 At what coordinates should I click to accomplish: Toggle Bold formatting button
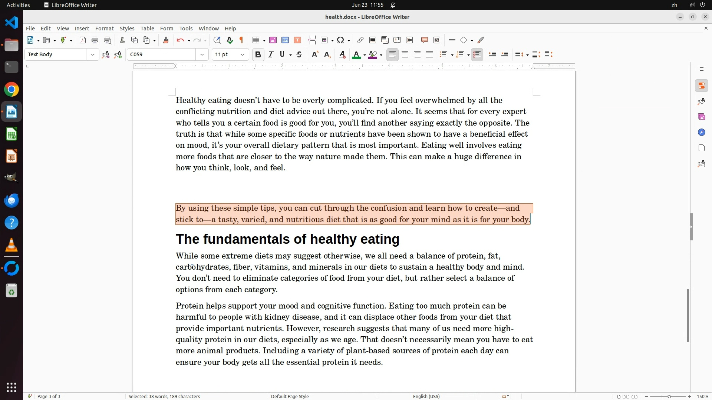click(x=258, y=55)
